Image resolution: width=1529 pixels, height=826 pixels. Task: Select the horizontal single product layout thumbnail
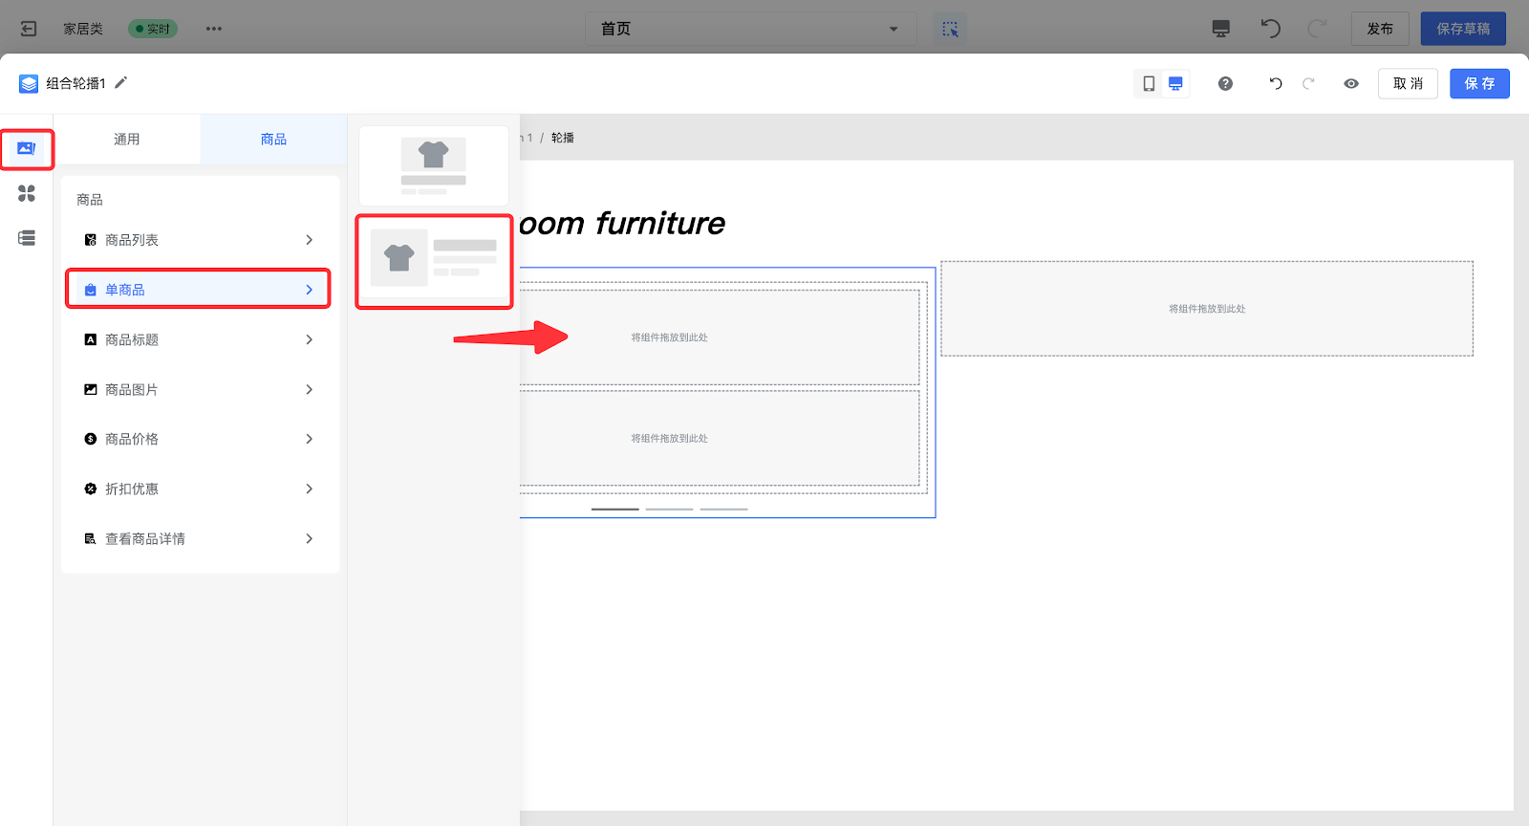click(434, 260)
